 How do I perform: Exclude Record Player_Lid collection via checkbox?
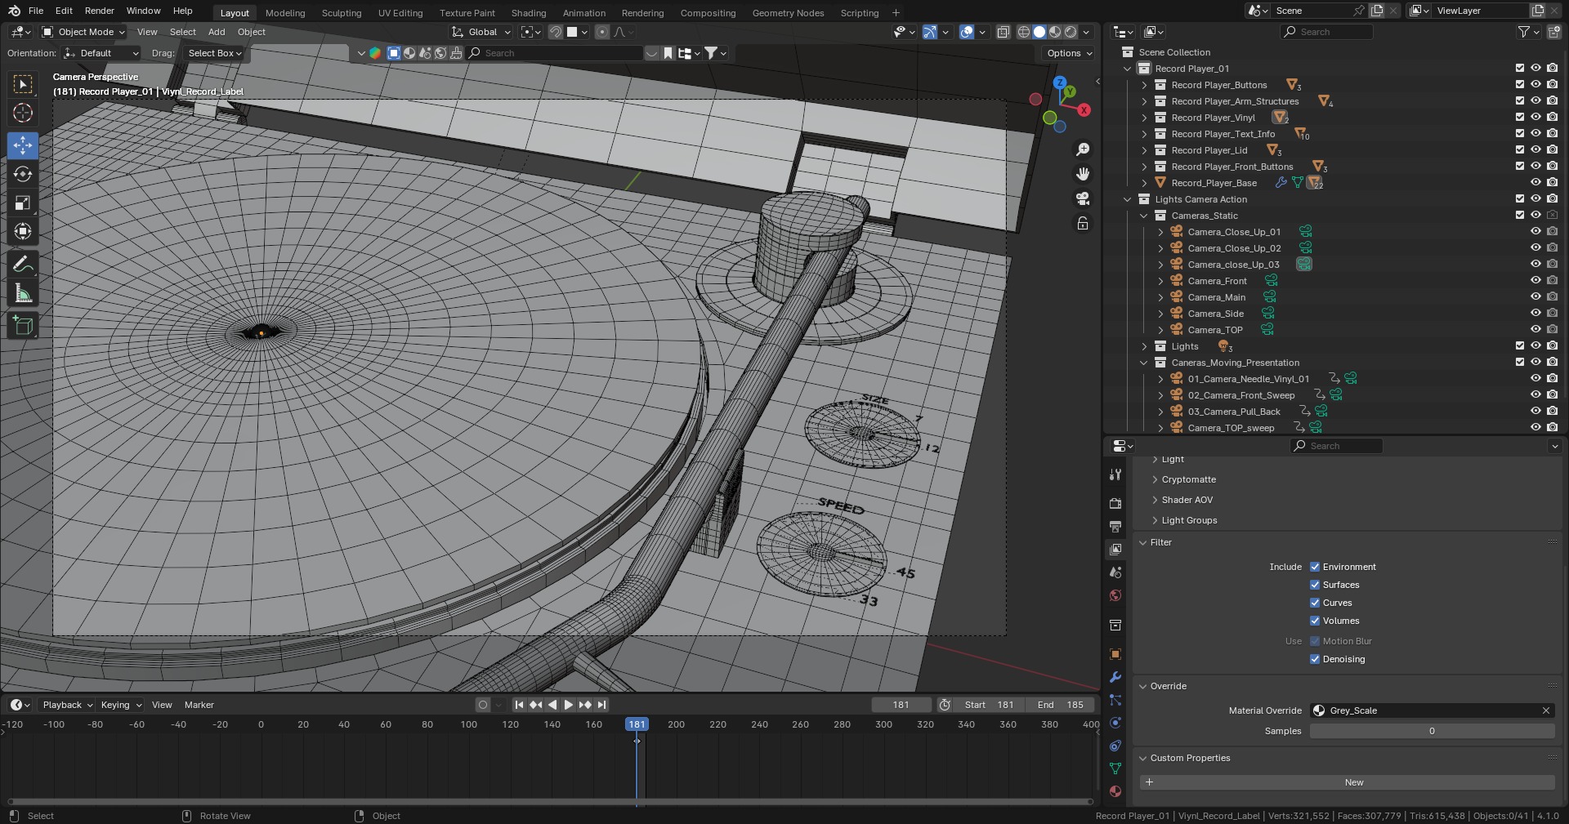1520,150
